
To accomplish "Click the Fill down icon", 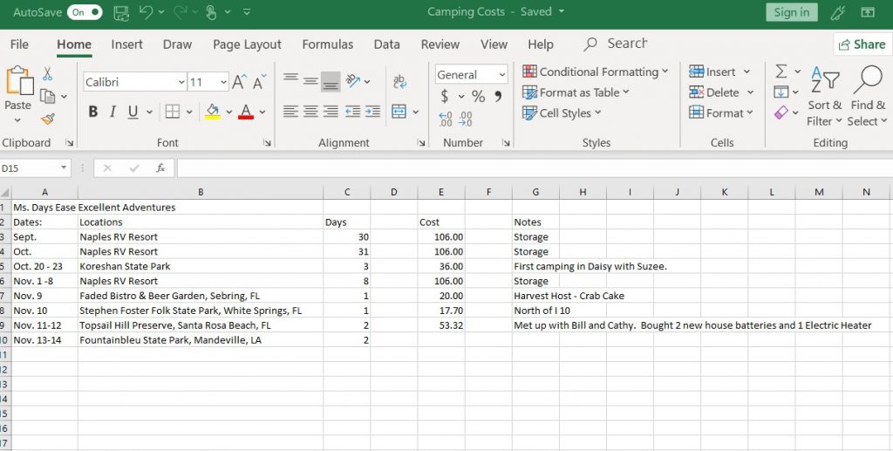I will point(781,92).
